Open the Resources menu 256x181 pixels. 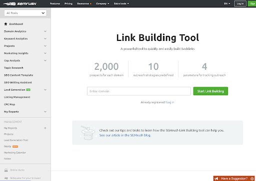(x=84, y=3)
